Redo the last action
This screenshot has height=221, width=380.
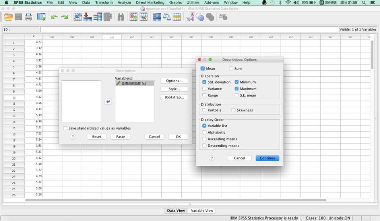(64, 17)
